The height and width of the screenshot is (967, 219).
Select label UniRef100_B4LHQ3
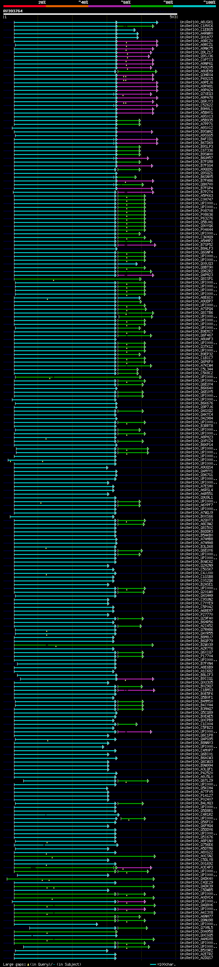coord(196,803)
